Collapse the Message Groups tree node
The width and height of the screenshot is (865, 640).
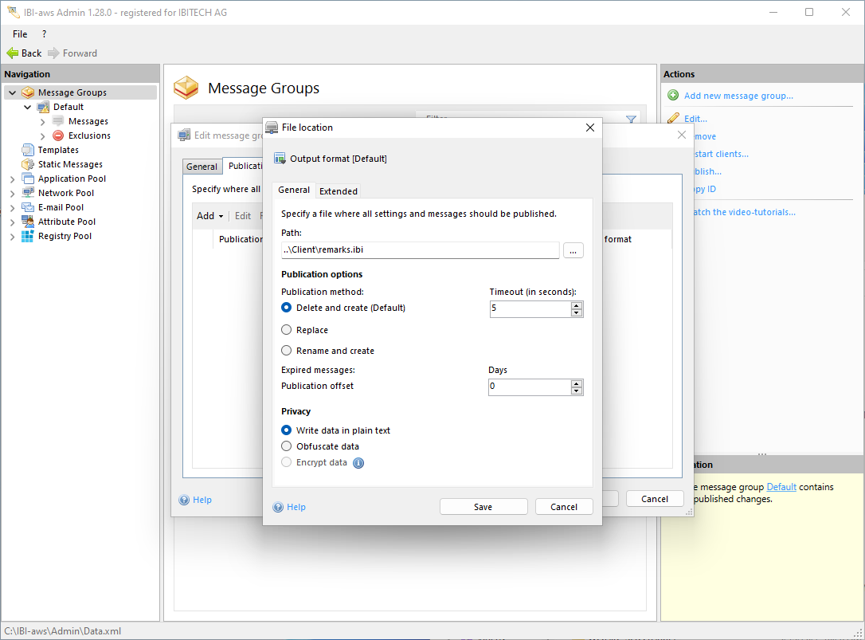12,92
